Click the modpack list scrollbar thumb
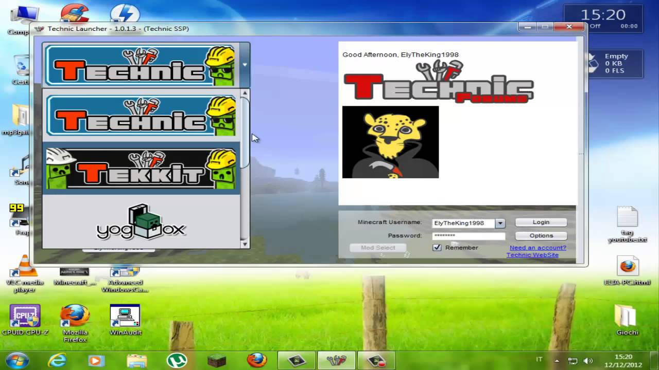Image resolution: width=659 pixels, height=370 pixels. point(245,132)
